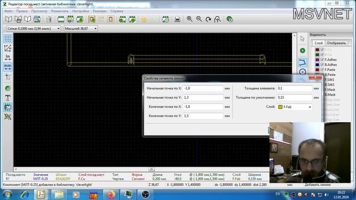Viewport: 356px width, 200px height.
Task: Toggle grid display button
Action: pos(8,38)
